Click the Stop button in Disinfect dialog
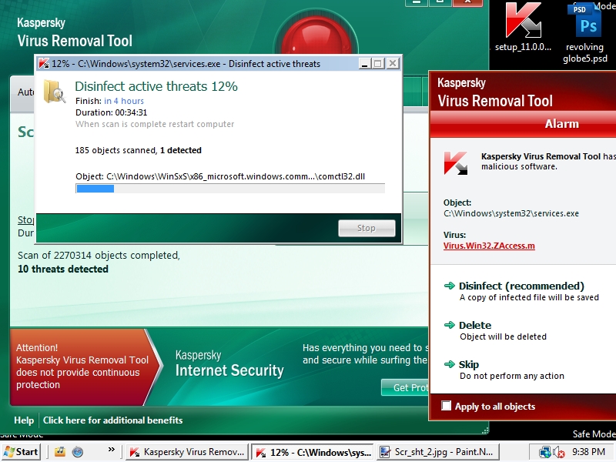This screenshot has height=462, width=616. (x=367, y=228)
